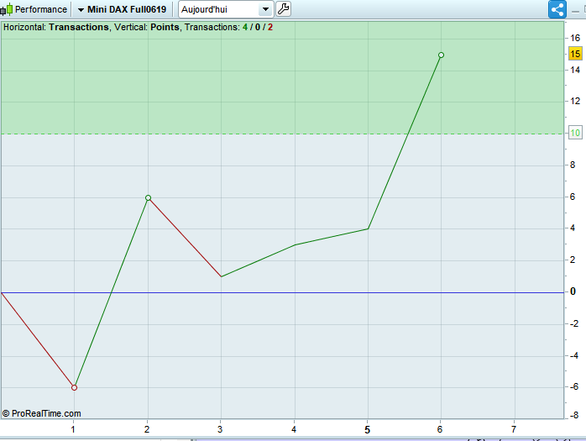This screenshot has height=441, width=586.
Task: Click the Performance candlestick icon
Action: [7, 9]
